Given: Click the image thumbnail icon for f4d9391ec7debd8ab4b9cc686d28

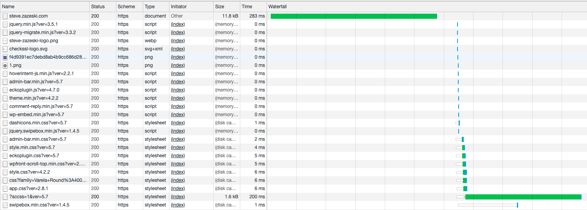Looking at the screenshot, I should tap(5, 57).
